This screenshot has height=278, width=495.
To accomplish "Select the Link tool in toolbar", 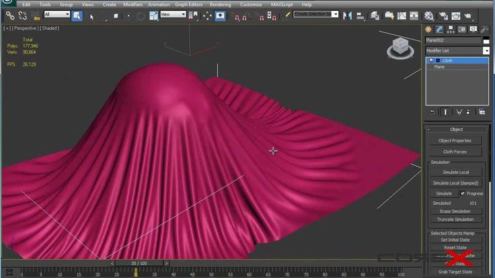I will coord(10,15).
